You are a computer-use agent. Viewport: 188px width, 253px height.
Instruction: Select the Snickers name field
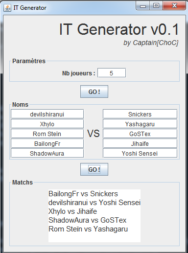pyautogui.click(x=140, y=114)
